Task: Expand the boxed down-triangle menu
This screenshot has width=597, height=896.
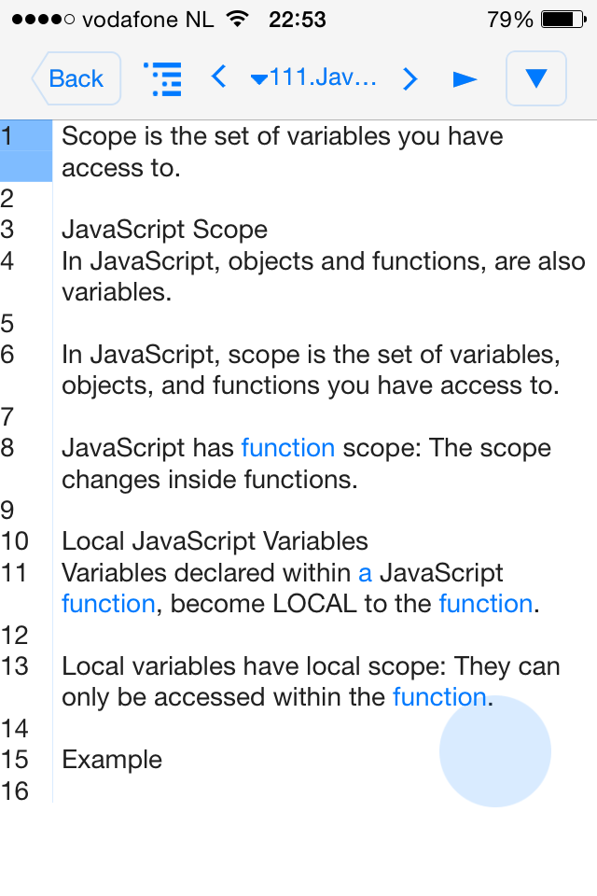Action: point(535,78)
